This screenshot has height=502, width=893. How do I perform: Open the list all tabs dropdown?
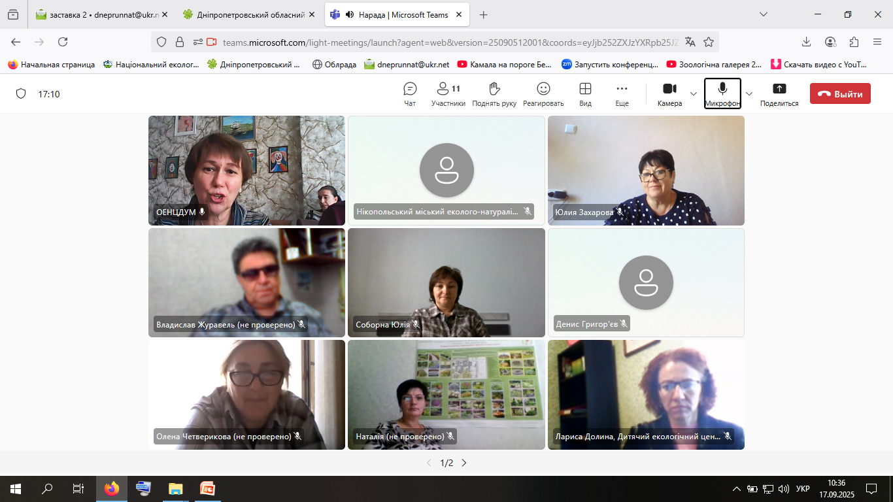click(763, 14)
